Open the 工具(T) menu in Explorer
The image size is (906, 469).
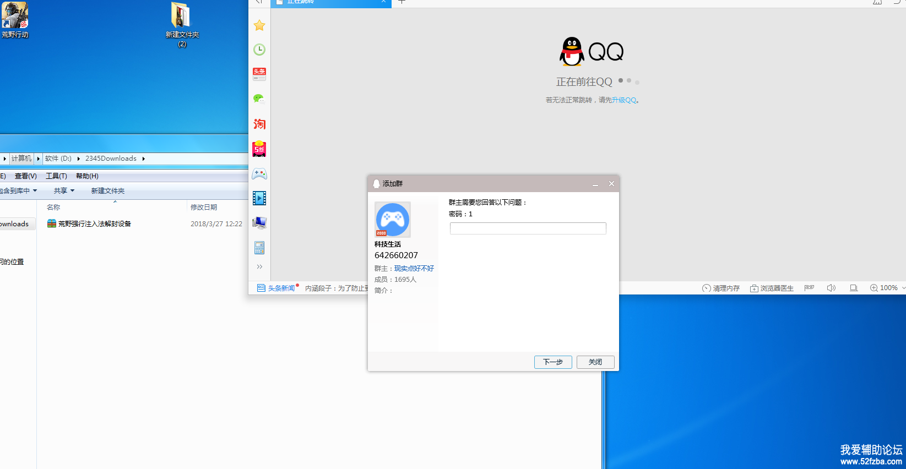point(56,176)
